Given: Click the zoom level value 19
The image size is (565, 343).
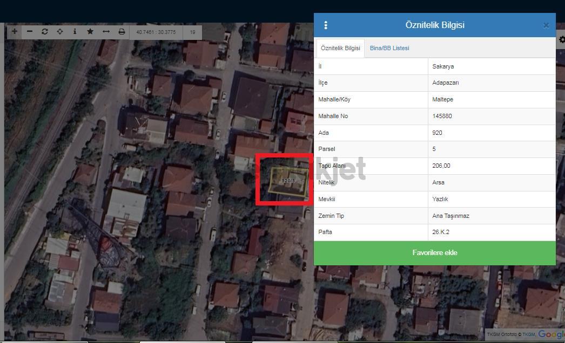Looking at the screenshot, I should 192,32.
